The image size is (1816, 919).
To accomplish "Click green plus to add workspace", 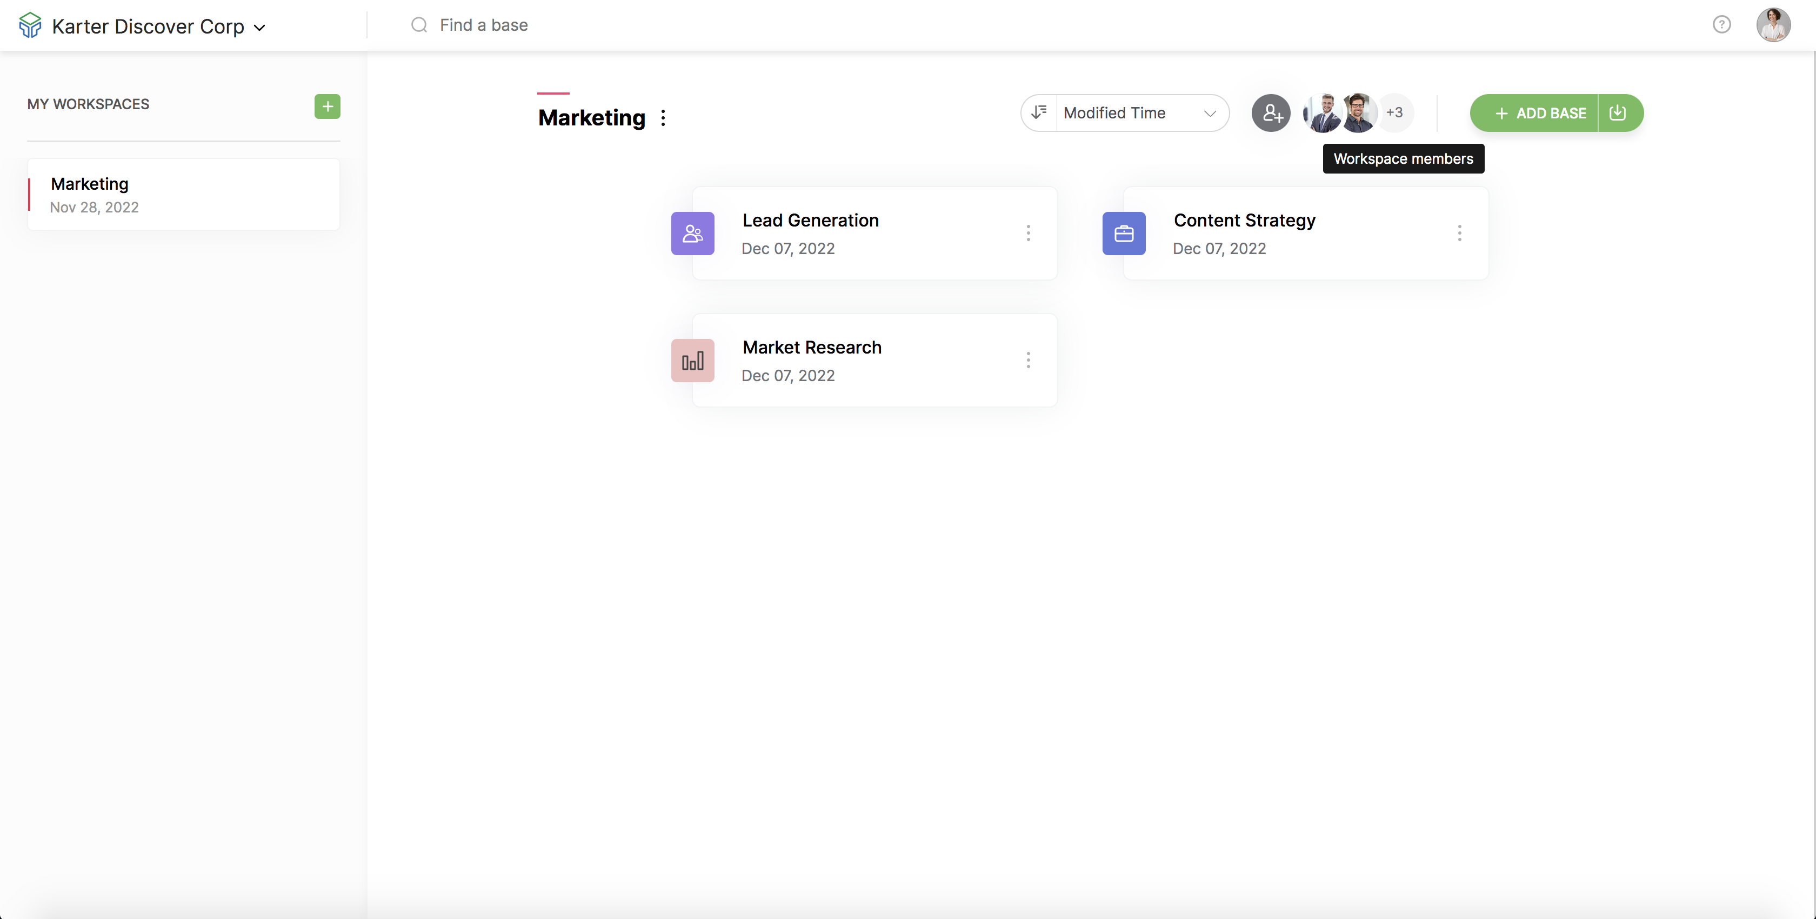I will [x=327, y=106].
